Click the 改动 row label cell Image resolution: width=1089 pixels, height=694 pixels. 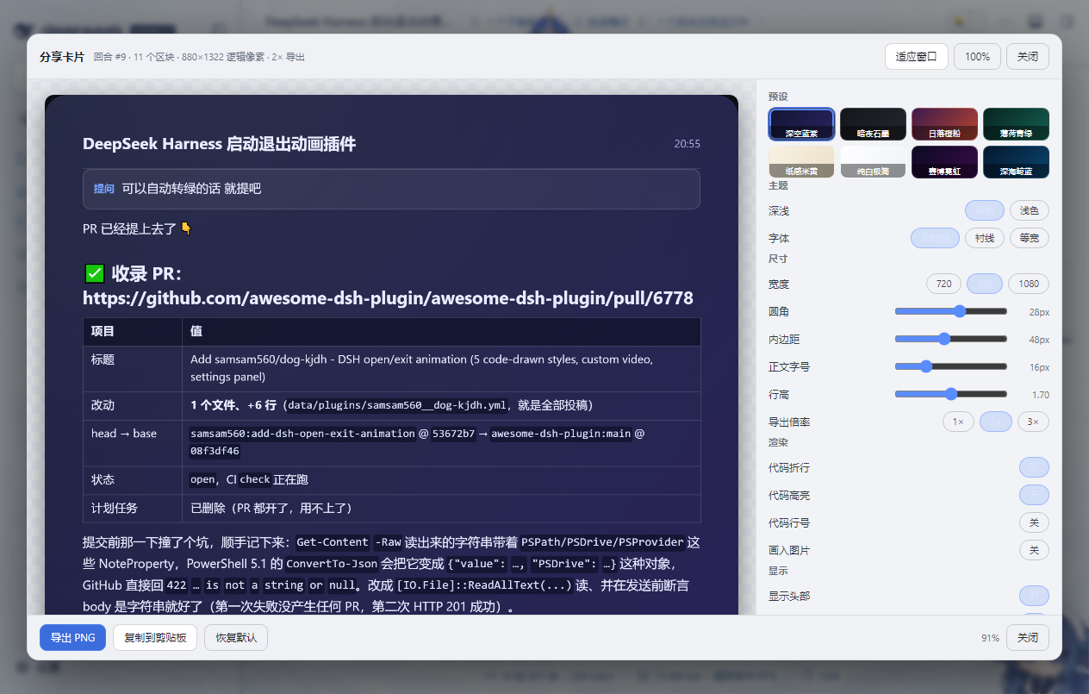132,405
